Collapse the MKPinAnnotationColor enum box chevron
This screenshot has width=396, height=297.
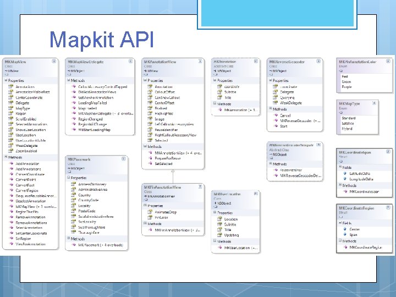click(388, 61)
